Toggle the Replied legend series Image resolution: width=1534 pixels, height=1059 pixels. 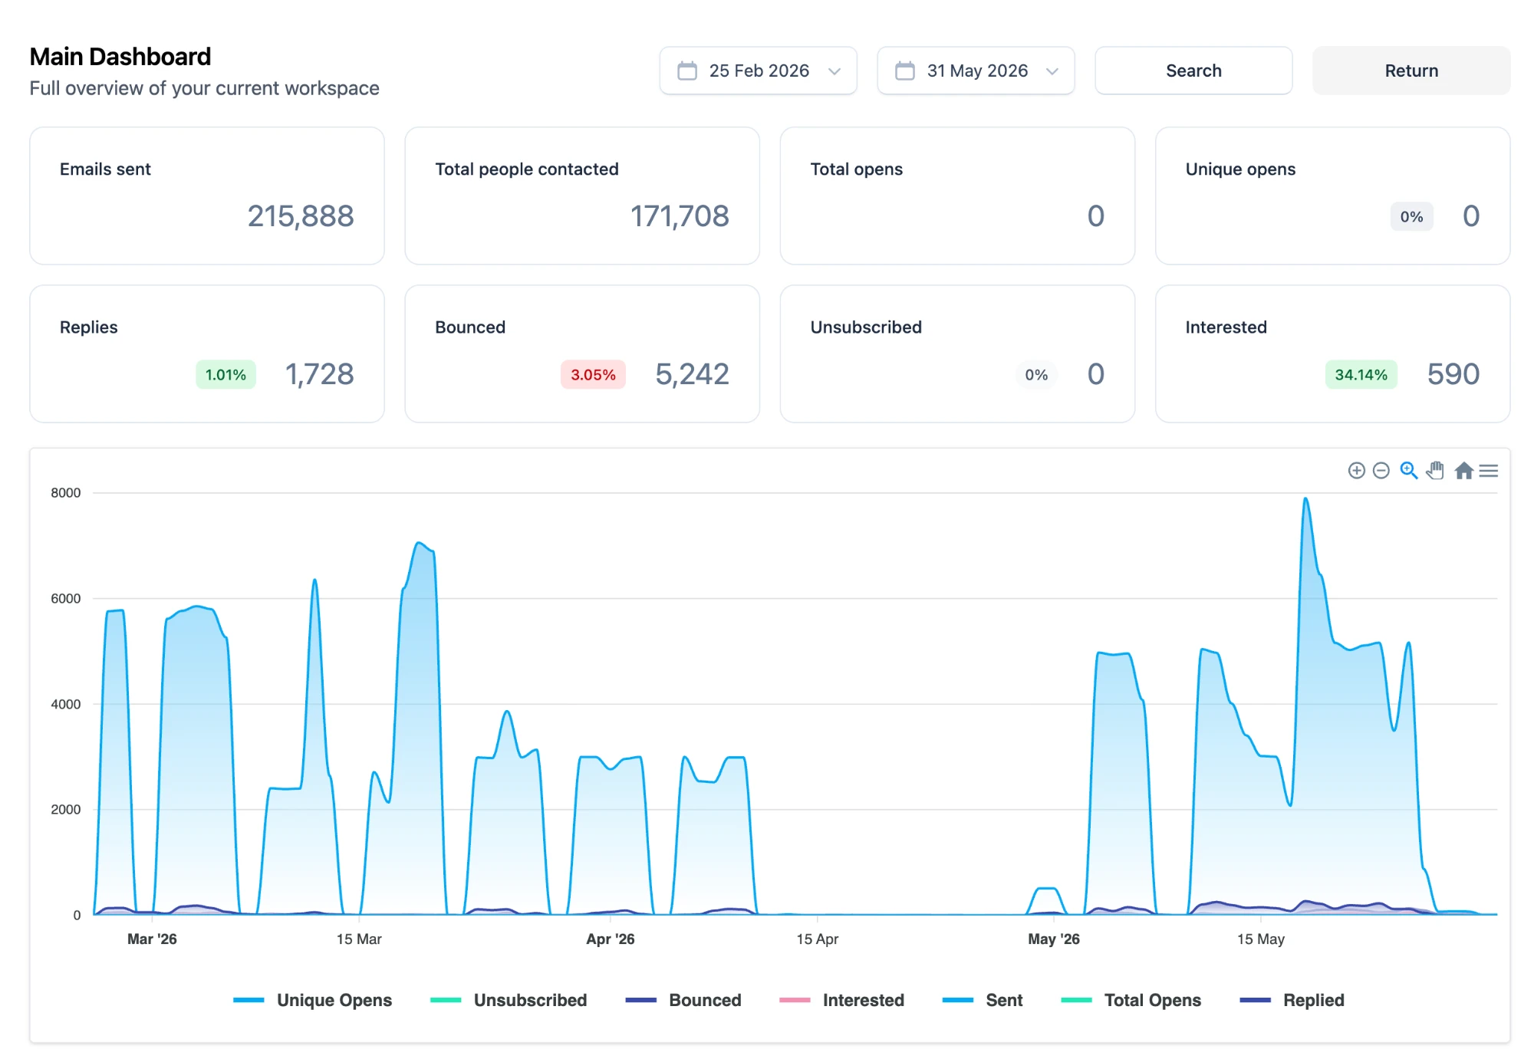pos(1292,1000)
